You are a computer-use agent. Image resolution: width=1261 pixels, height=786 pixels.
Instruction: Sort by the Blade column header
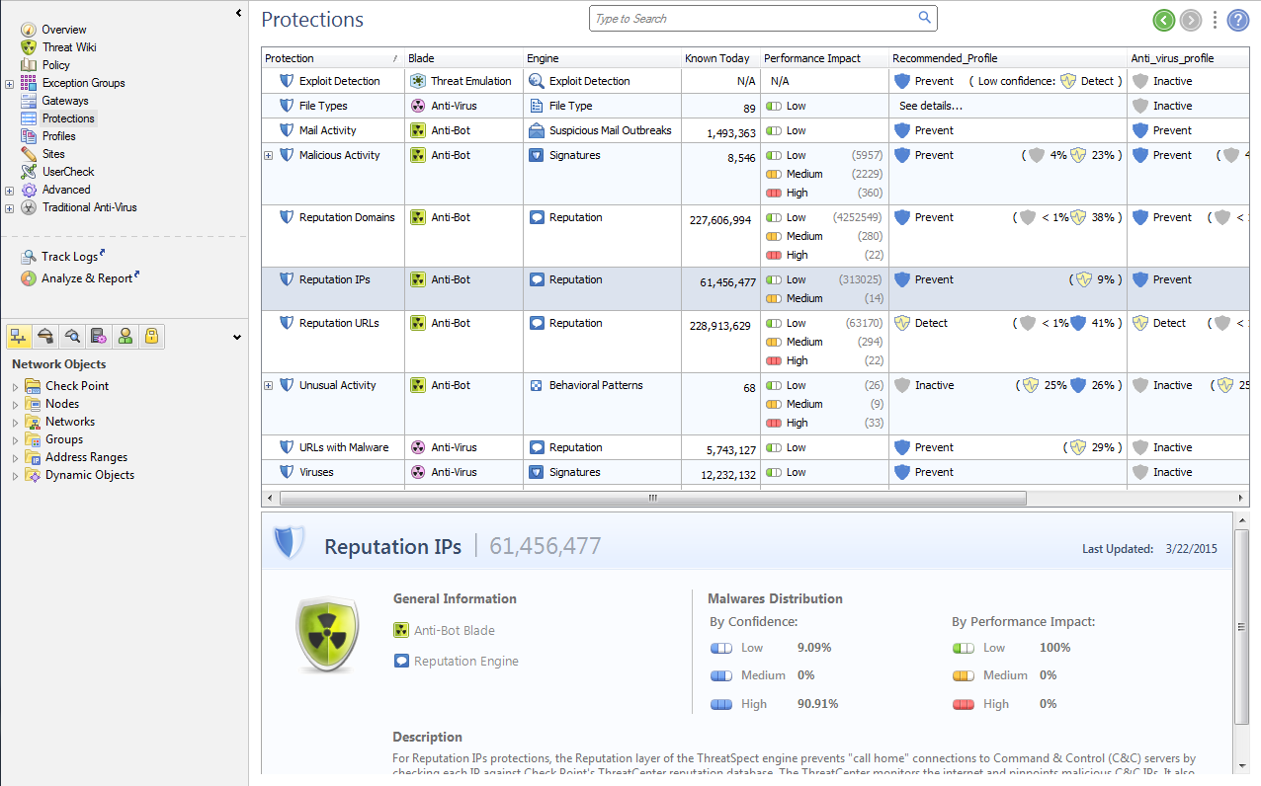(464, 58)
